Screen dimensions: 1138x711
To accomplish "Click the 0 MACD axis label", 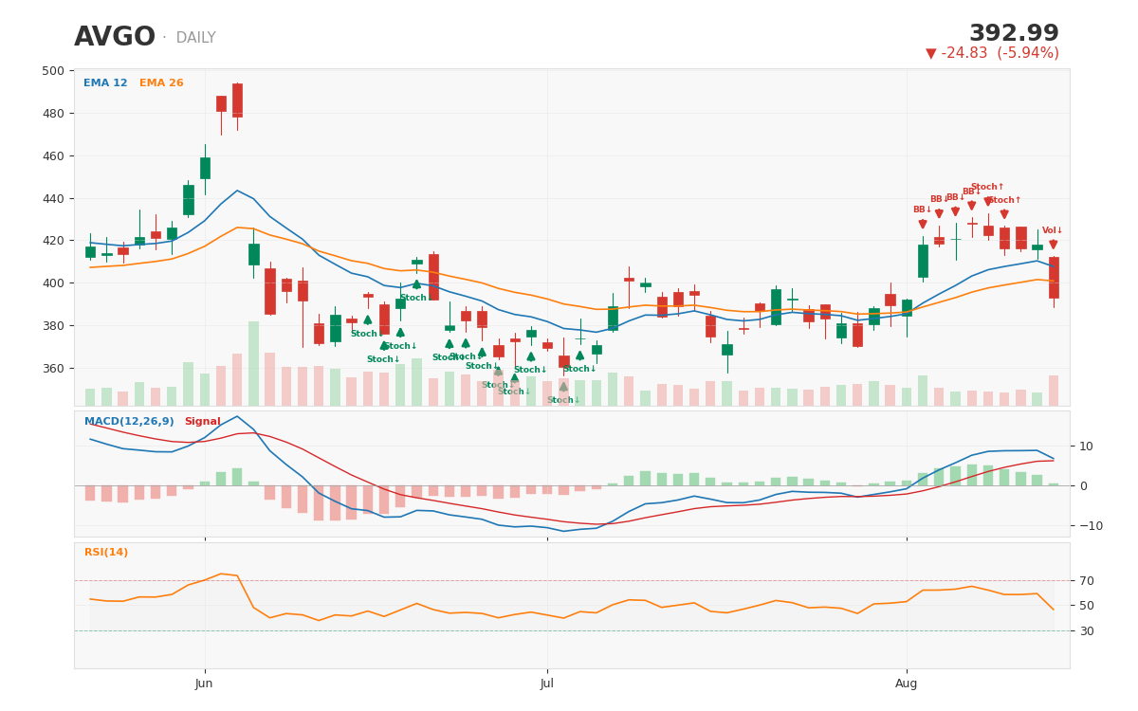I will (x=1082, y=486).
